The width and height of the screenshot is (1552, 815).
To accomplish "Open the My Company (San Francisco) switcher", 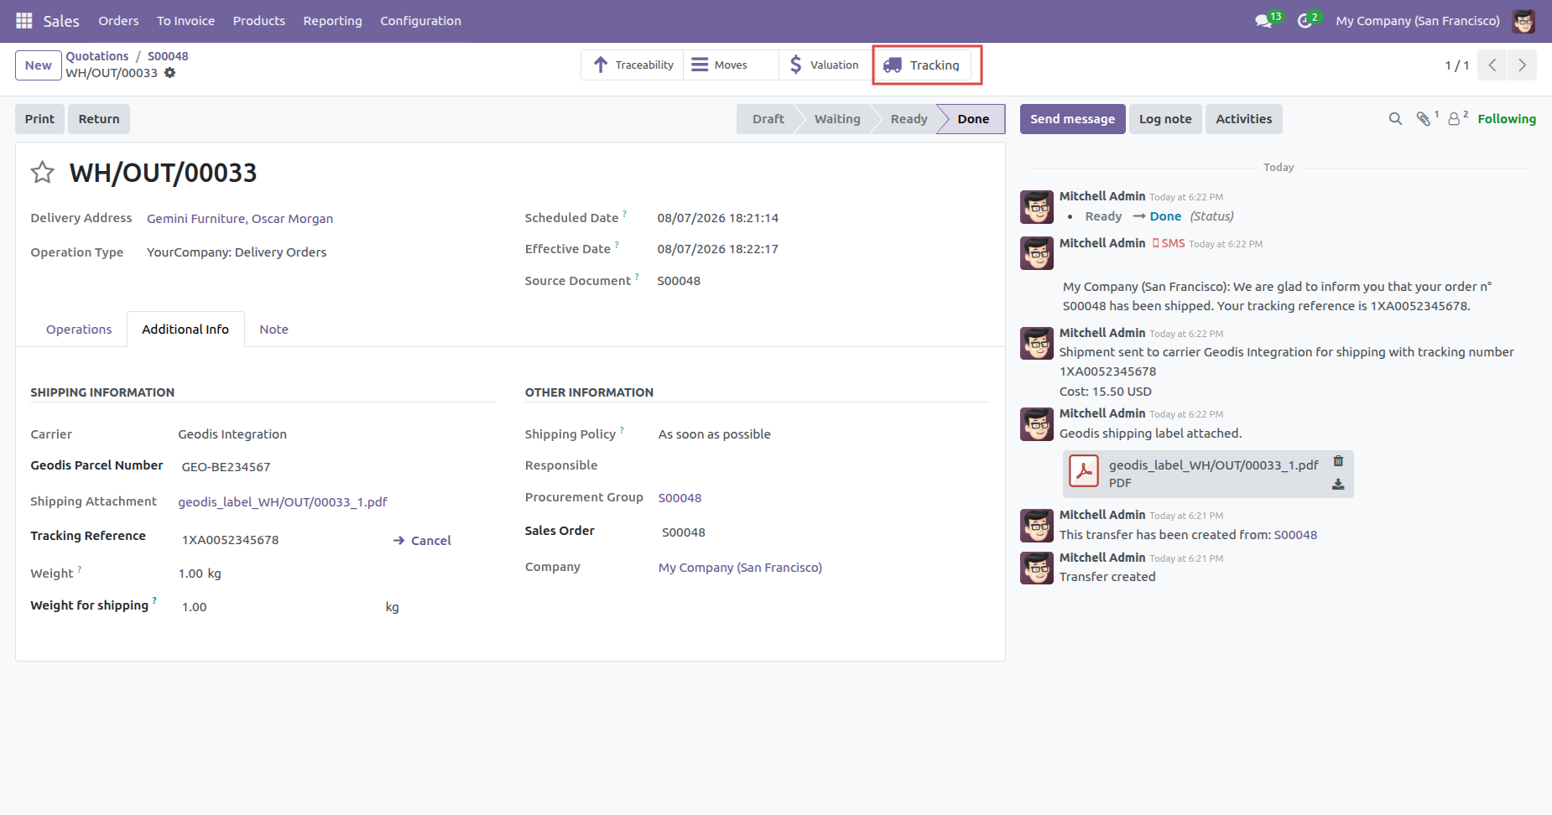I will coord(1418,21).
